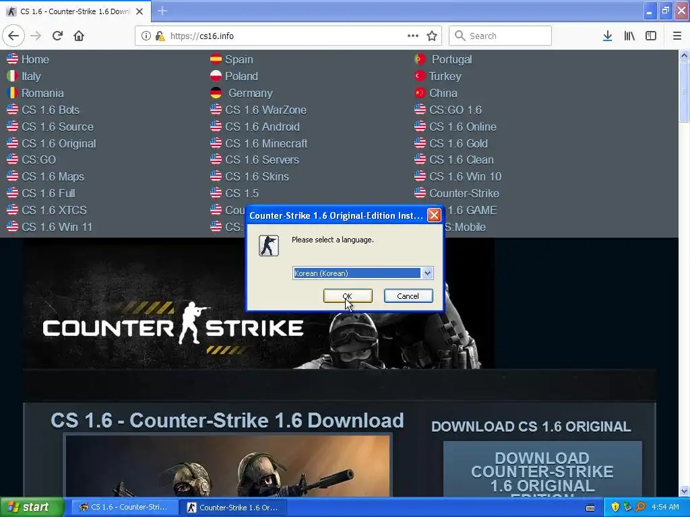The image size is (690, 517).
Task: Open the Home menu link
Action: coord(35,59)
